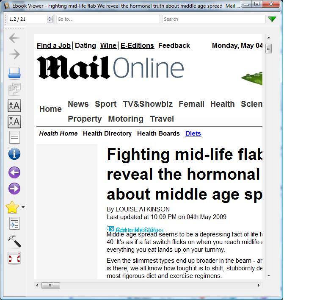317x300 pixels.
Task: Select News in the site navigation
Action: coord(78,104)
